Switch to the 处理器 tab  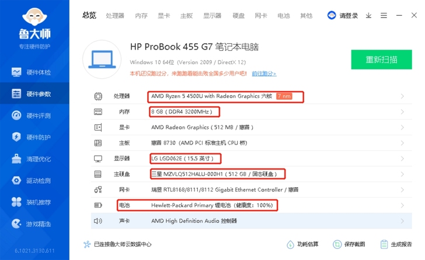coord(115,16)
